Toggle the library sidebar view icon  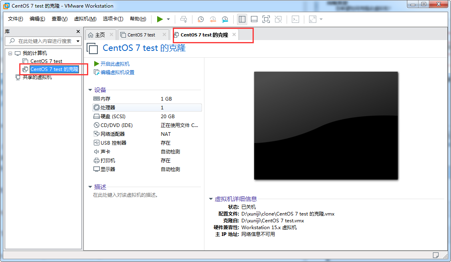pos(242,19)
